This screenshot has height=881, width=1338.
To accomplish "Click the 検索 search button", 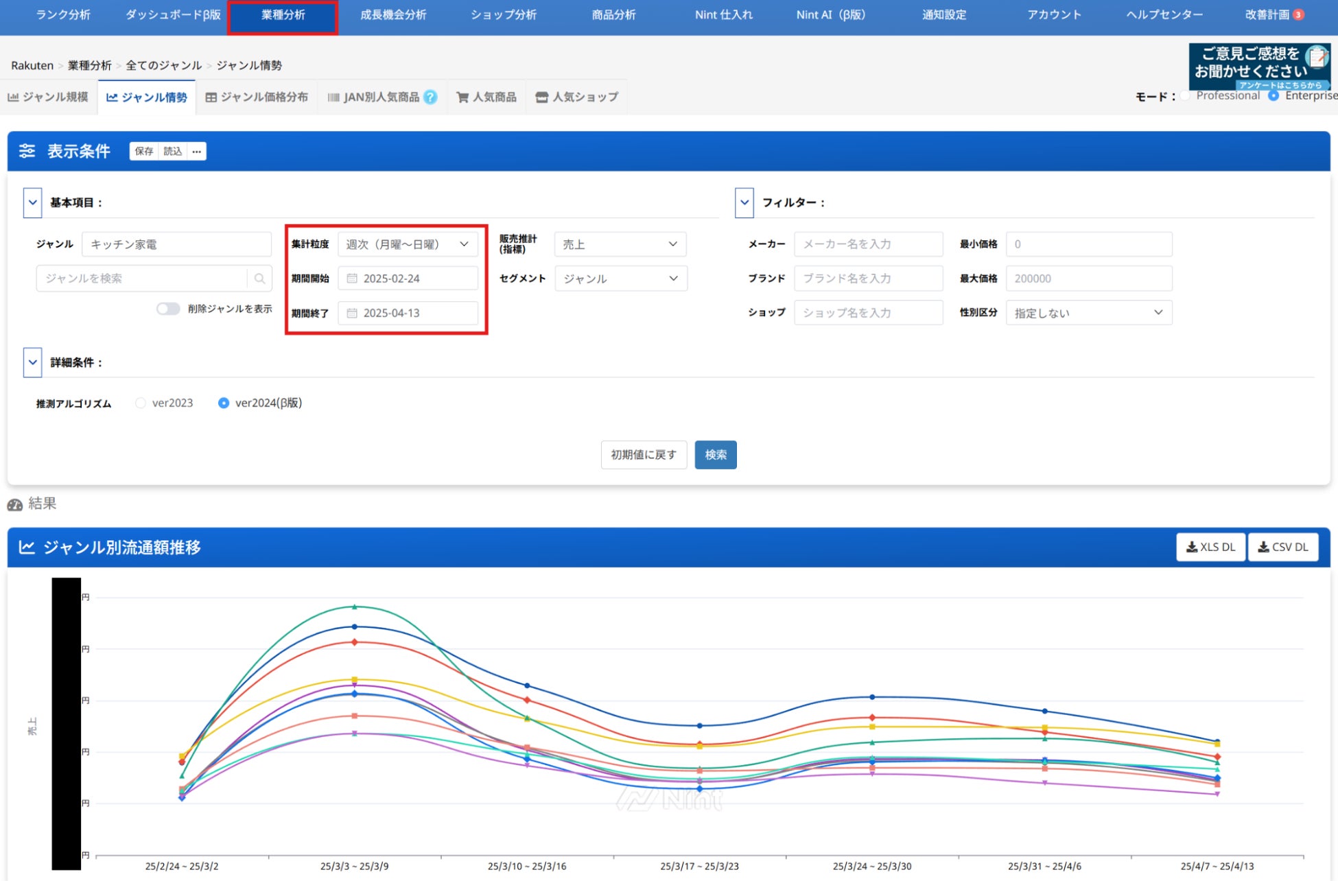I will pyautogui.click(x=715, y=455).
